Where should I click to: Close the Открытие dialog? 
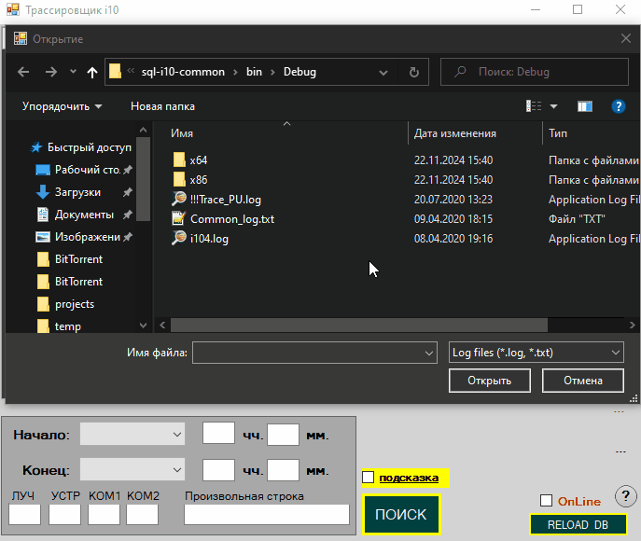point(625,39)
